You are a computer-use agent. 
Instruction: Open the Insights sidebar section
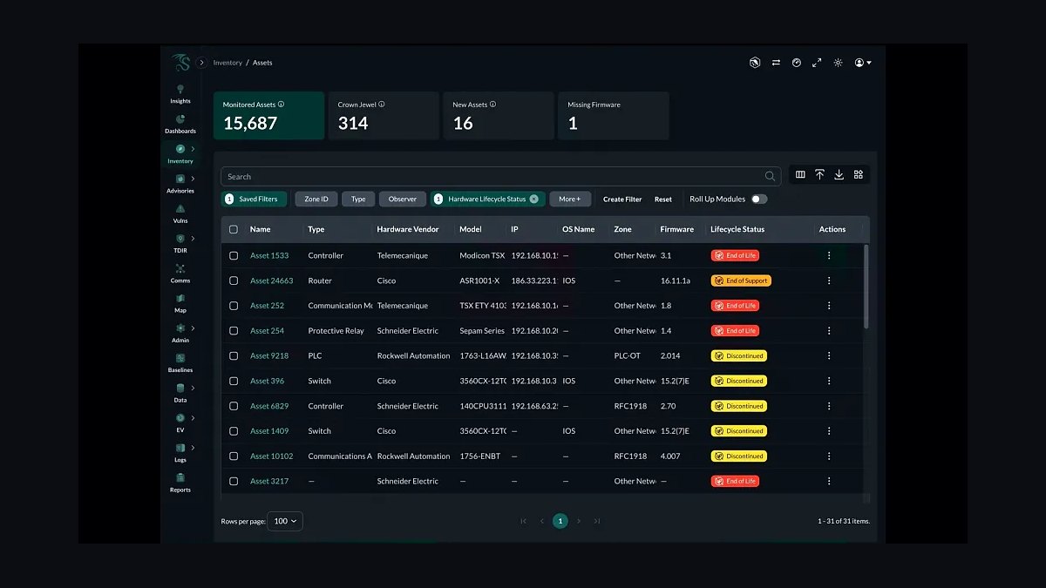180,94
